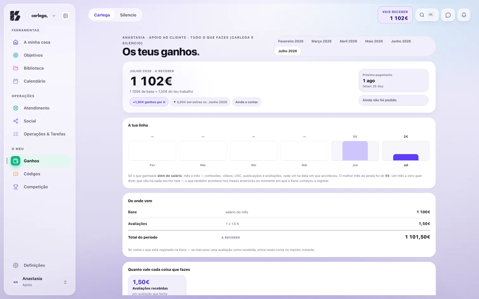Click the search magnifier button

point(427,15)
